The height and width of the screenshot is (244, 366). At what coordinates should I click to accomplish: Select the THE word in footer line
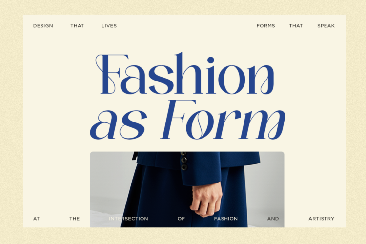click(75, 219)
